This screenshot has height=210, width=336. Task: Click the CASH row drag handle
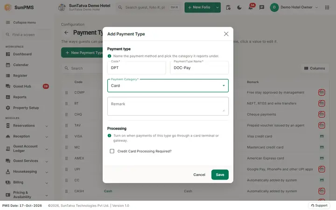[66, 191]
